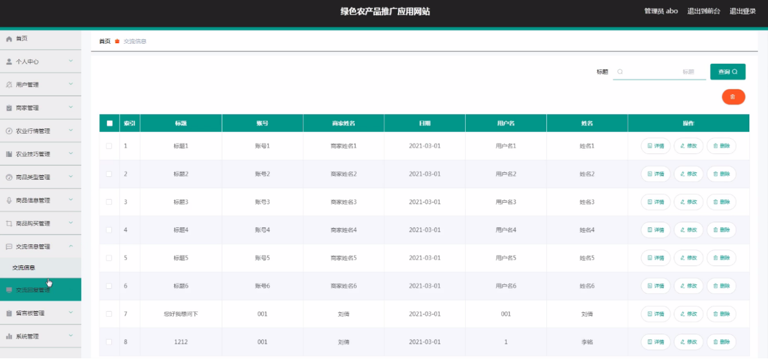
Task: Click the home icon beside 首页 in sidebar
Action: click(9, 39)
